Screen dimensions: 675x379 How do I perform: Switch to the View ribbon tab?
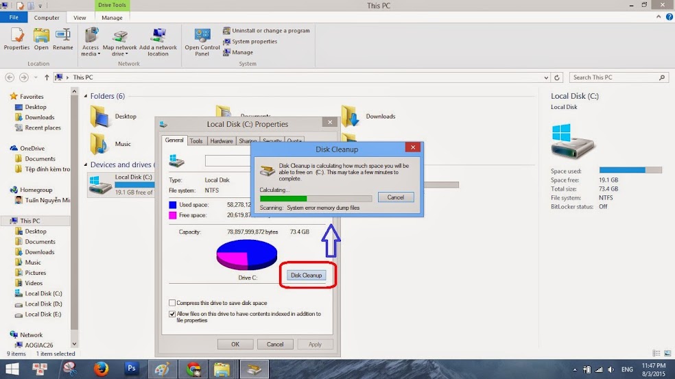pos(80,18)
